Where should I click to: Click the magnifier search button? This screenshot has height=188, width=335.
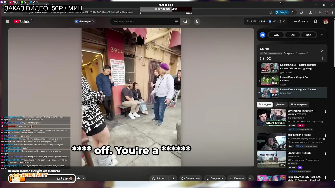pos(185,21)
